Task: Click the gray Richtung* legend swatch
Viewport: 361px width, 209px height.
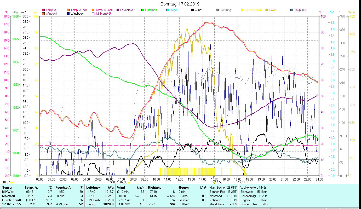Action: [217, 10]
